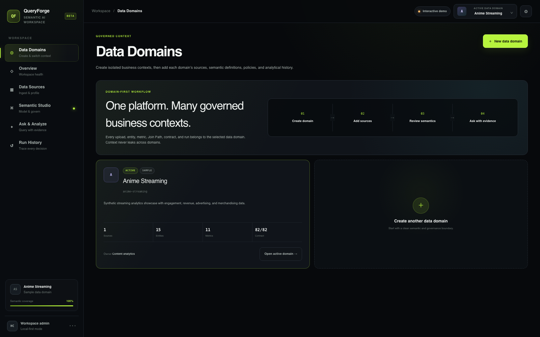Viewport: 540px width, 337px height.
Task: Click Owner Content analytics text
Action: click(x=119, y=254)
